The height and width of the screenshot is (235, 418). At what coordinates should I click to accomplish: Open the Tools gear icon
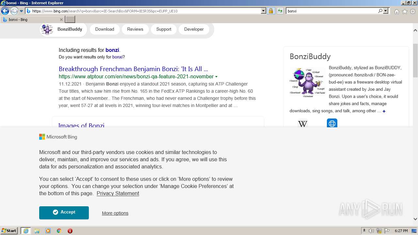click(x=413, y=11)
